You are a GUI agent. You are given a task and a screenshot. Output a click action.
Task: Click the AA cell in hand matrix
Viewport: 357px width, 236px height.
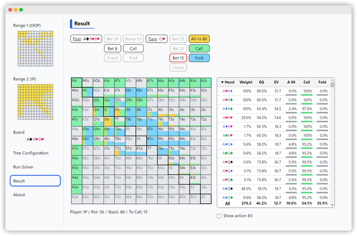point(76,83)
